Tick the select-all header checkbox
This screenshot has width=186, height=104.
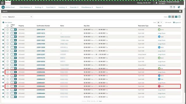(8, 26)
